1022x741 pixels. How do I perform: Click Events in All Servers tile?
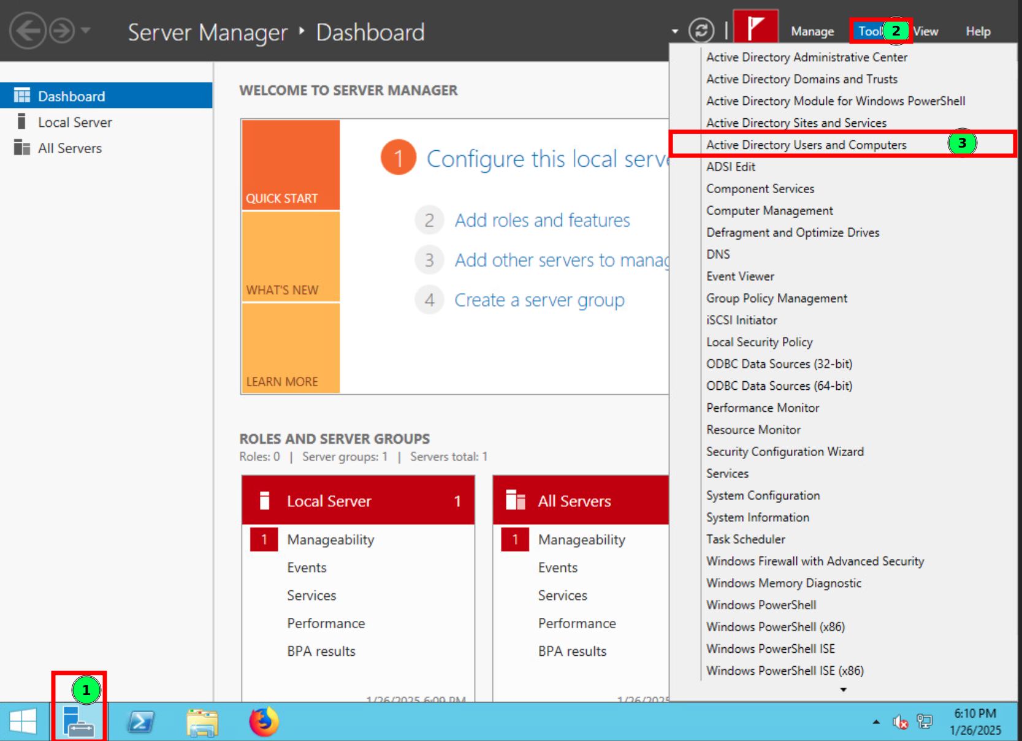click(558, 568)
